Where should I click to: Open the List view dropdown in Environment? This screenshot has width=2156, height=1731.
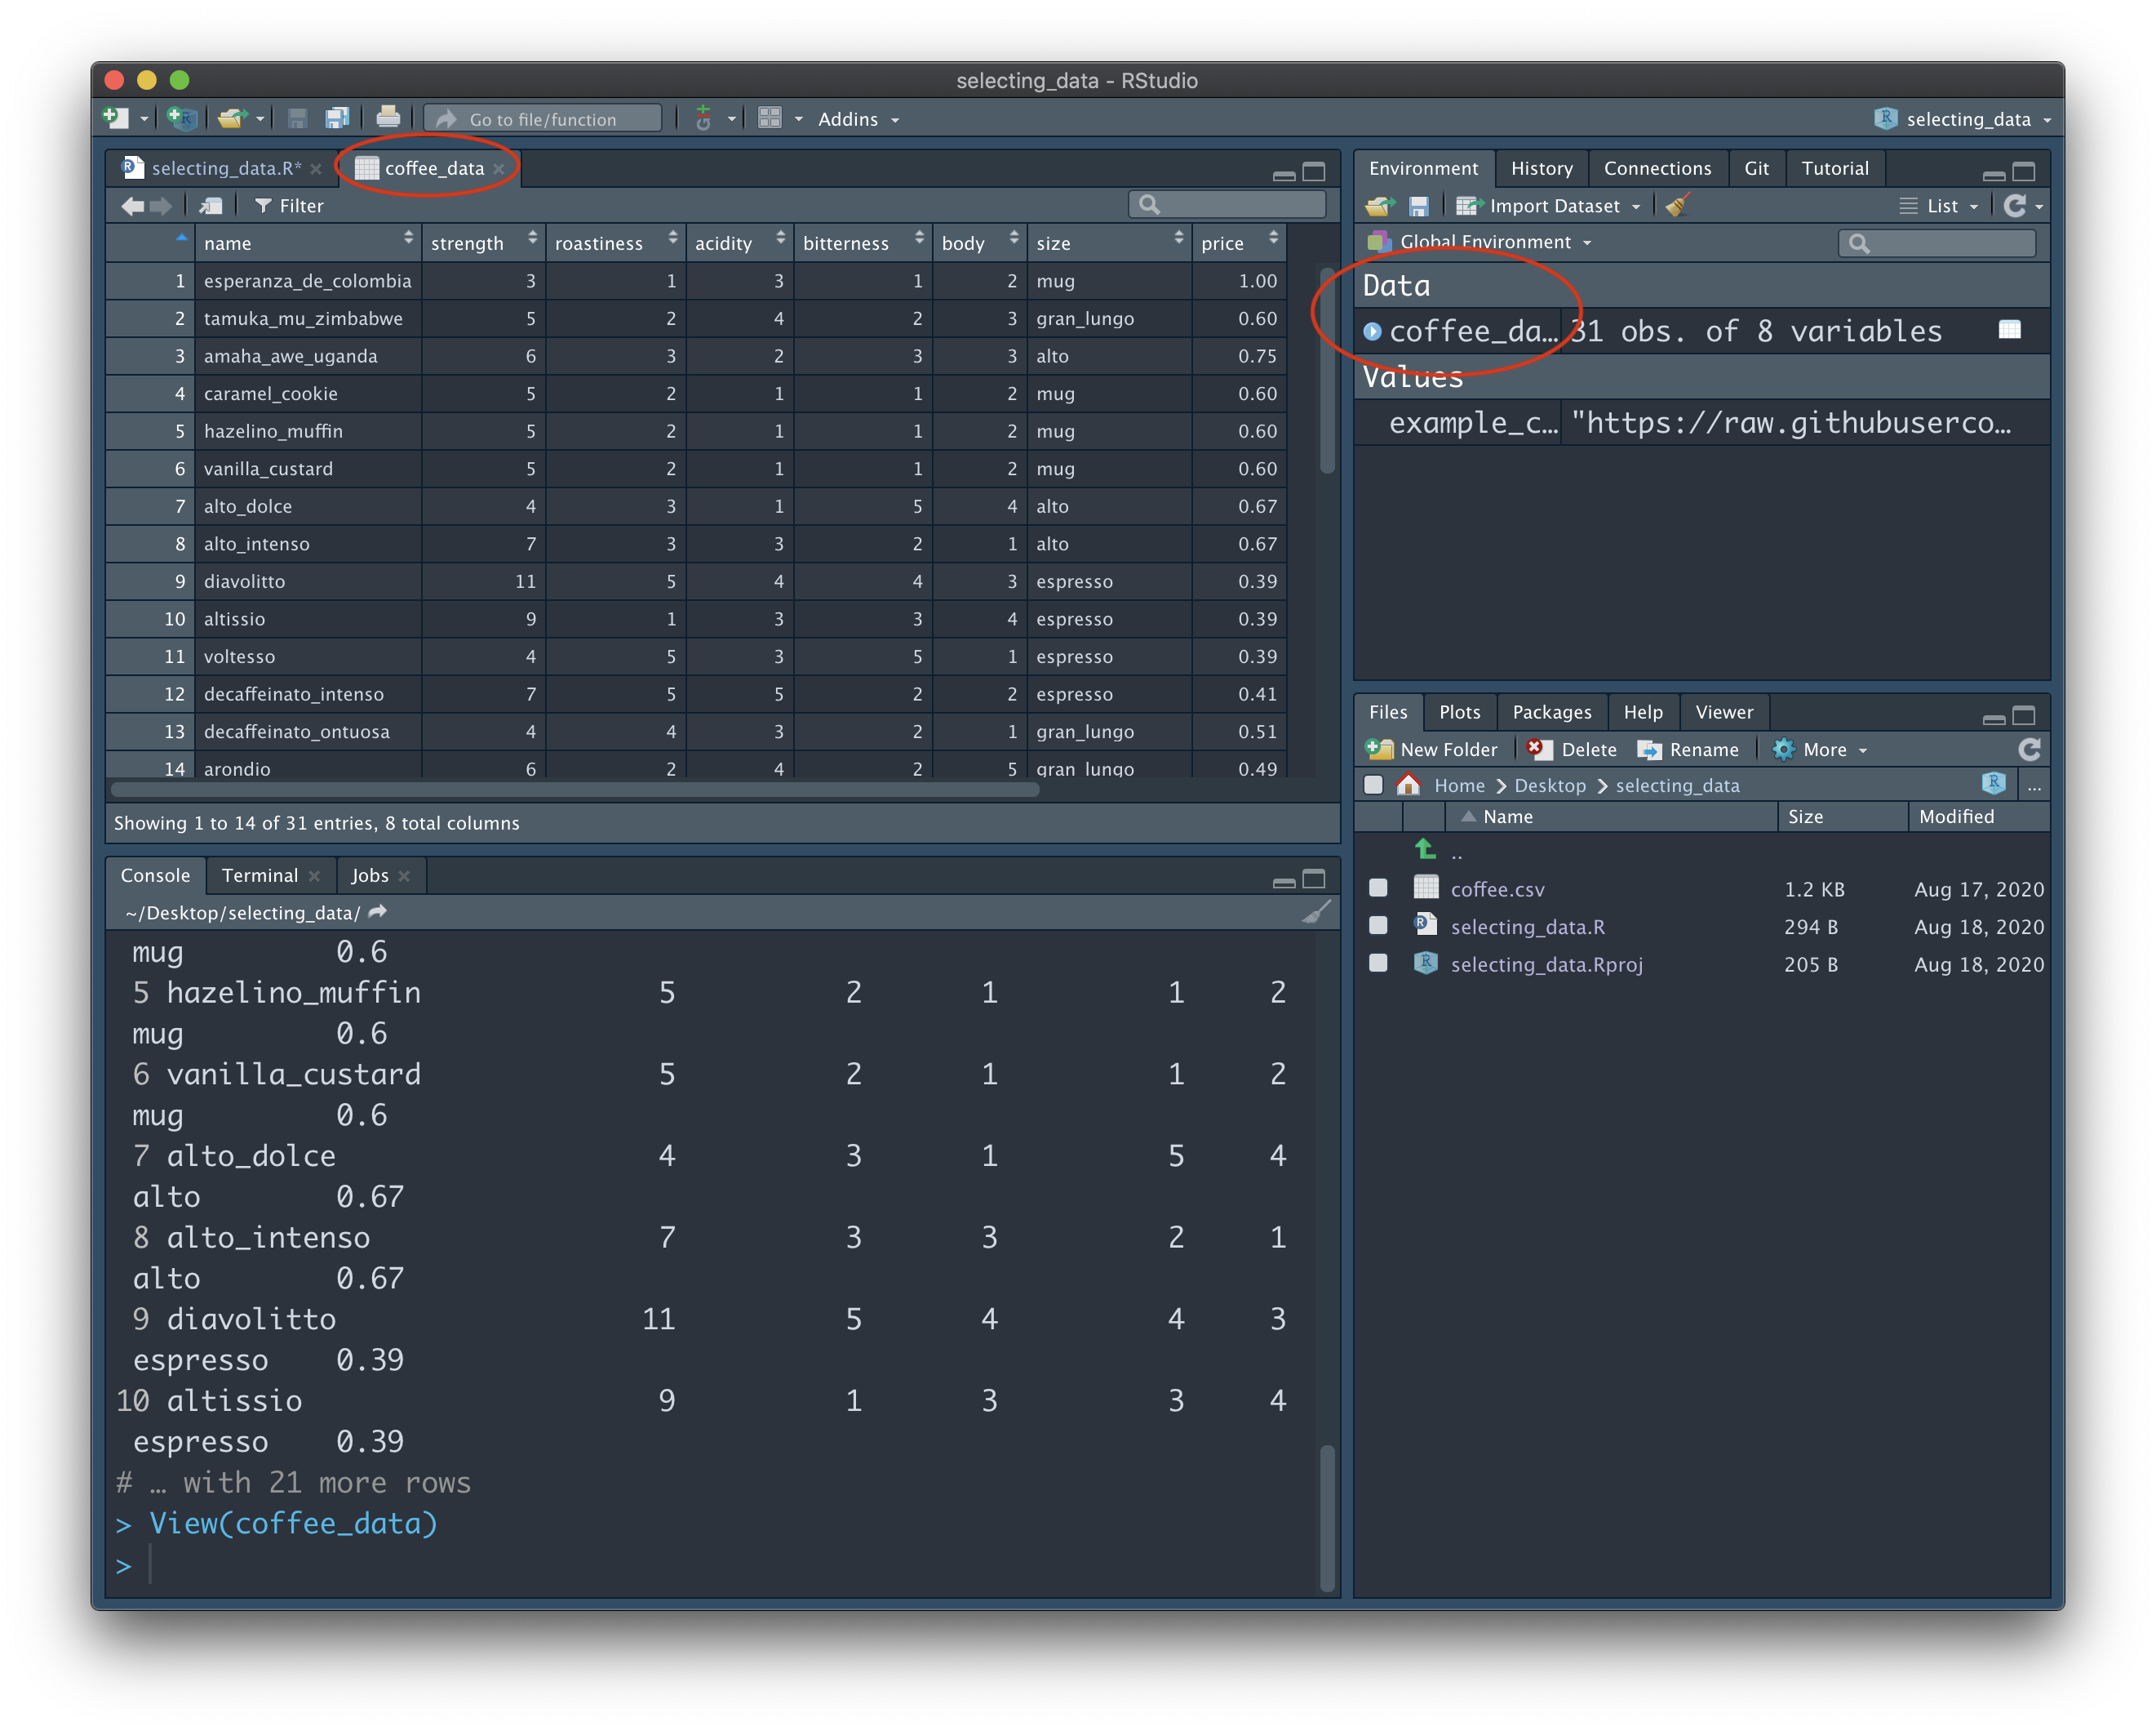[1938, 206]
